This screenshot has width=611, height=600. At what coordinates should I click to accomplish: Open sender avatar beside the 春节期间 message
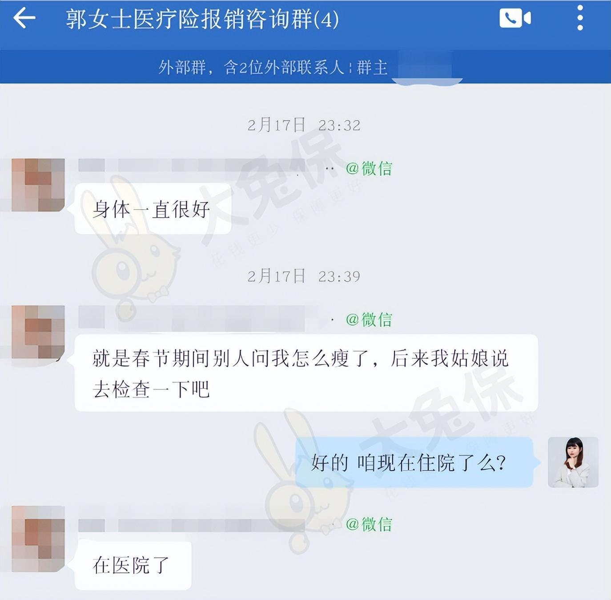pos(38,332)
